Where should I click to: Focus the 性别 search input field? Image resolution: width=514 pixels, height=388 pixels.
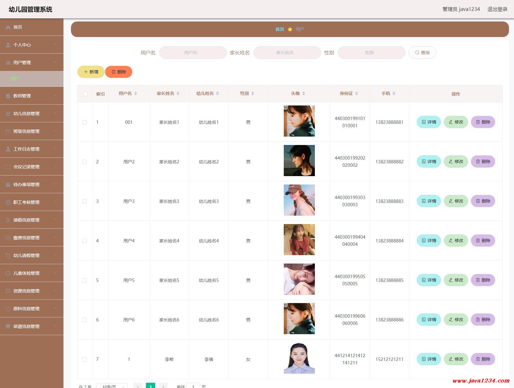pos(371,53)
